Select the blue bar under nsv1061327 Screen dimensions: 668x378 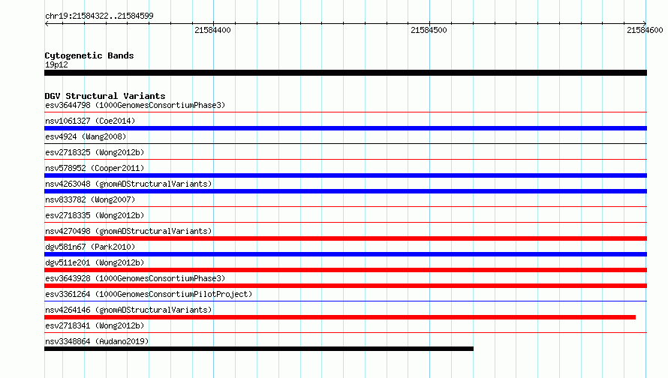tap(345, 128)
